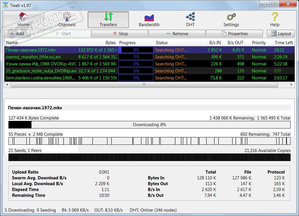Open the Help question mark
The width and height of the screenshot is (299, 216).
tap(275, 19)
